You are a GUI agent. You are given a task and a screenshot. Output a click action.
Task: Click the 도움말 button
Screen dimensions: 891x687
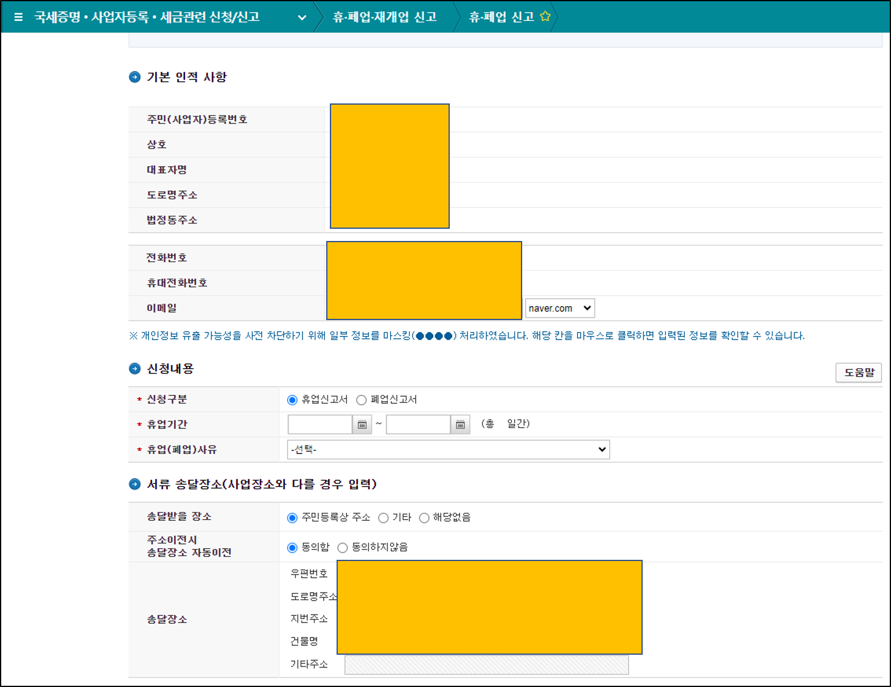[858, 372]
